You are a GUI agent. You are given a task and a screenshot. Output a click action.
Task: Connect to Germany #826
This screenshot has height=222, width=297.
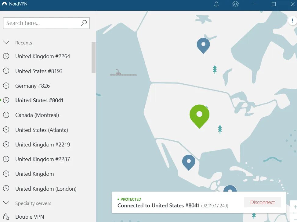click(x=33, y=86)
